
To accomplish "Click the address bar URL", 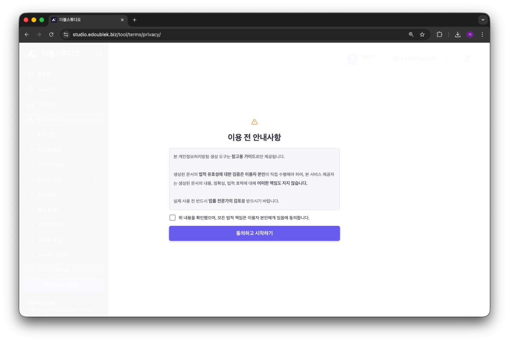I will click(116, 35).
